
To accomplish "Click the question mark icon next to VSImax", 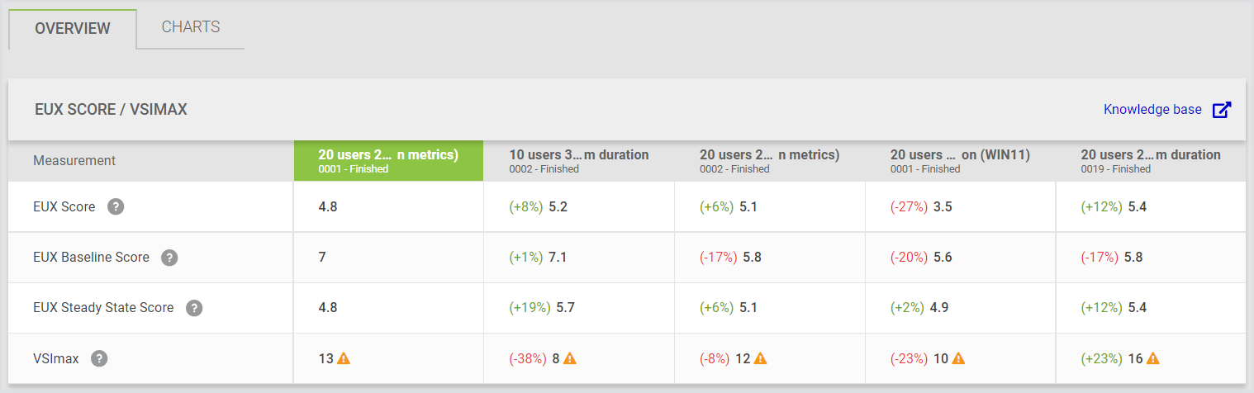I will tap(99, 358).
